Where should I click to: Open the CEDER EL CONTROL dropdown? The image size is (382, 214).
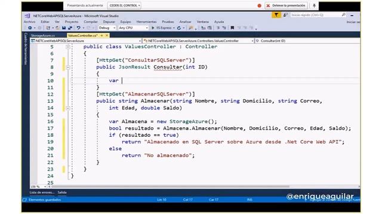(x=125, y=5)
